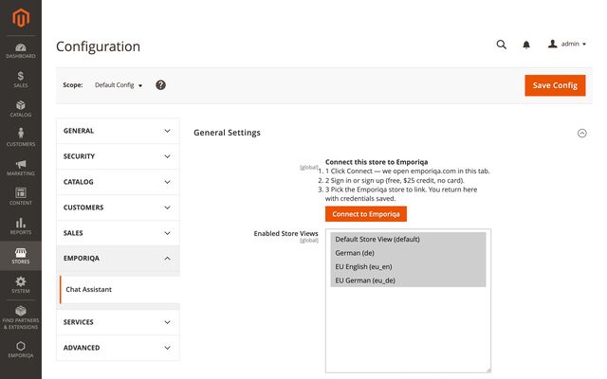Expand the SERVICES config tab
Screen dimensions: 607x379
[118, 322]
